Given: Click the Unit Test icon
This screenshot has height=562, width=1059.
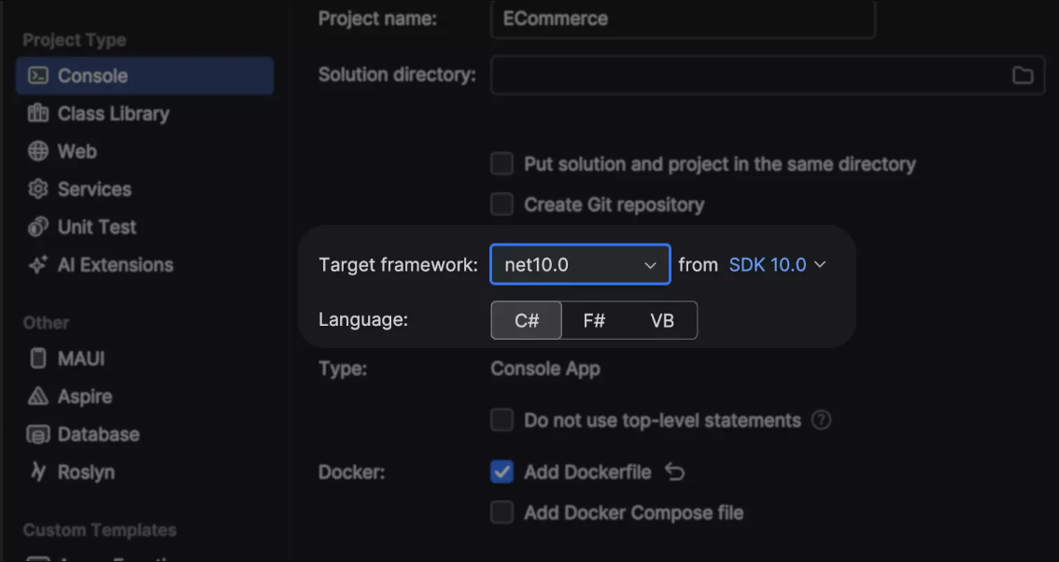Looking at the screenshot, I should pyautogui.click(x=38, y=227).
